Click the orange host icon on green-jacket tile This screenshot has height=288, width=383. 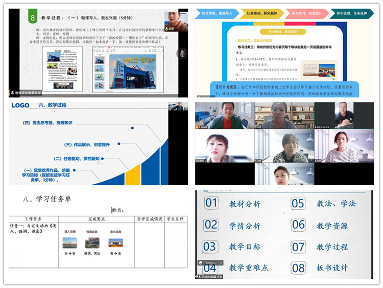[x=197, y=127]
